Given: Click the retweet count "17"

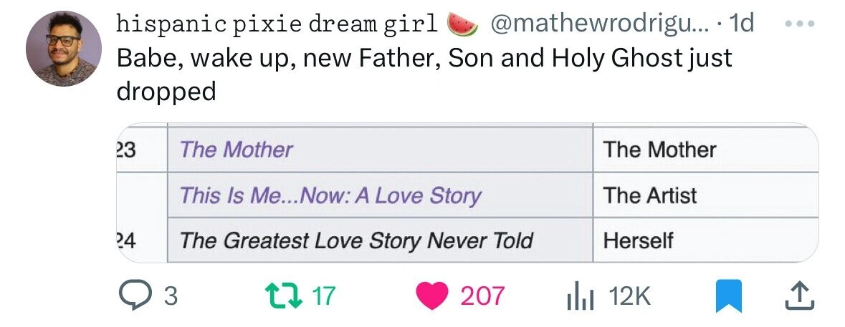Looking at the screenshot, I should pos(323,296).
